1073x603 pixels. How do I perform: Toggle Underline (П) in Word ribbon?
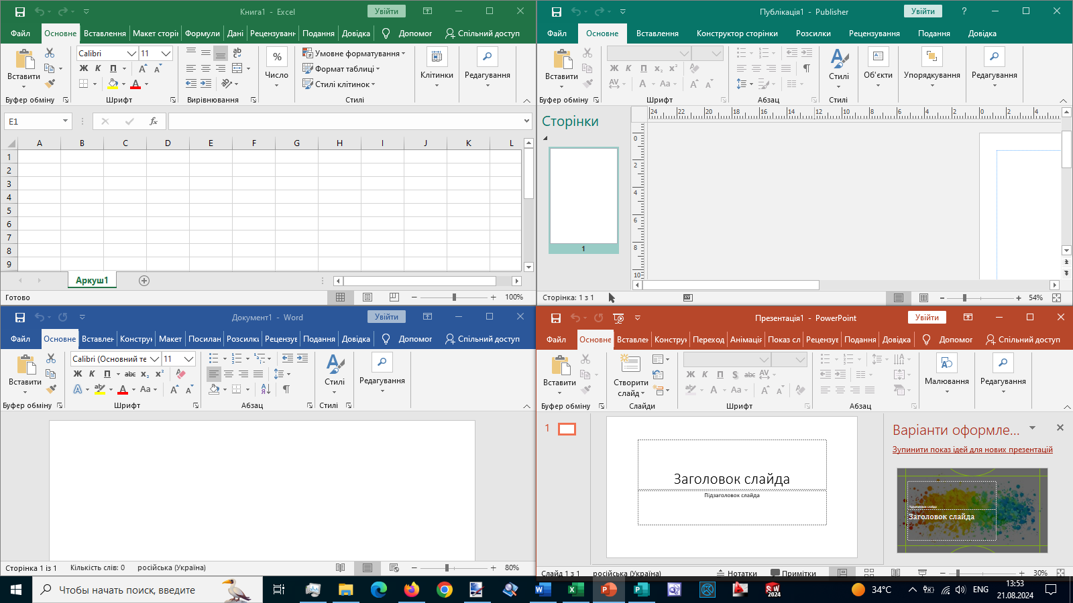[107, 374]
